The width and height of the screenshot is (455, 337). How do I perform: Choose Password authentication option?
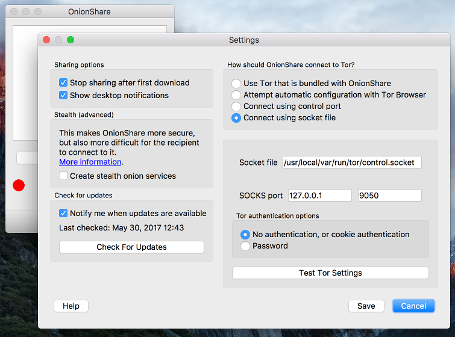pos(245,246)
